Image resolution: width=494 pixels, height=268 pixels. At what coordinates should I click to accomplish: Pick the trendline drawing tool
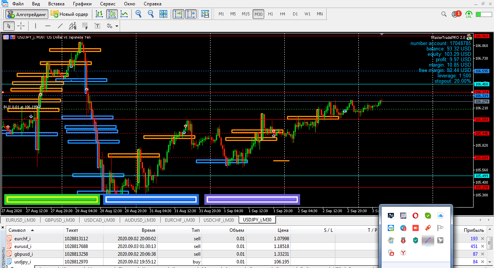pyautogui.click(x=60, y=26)
